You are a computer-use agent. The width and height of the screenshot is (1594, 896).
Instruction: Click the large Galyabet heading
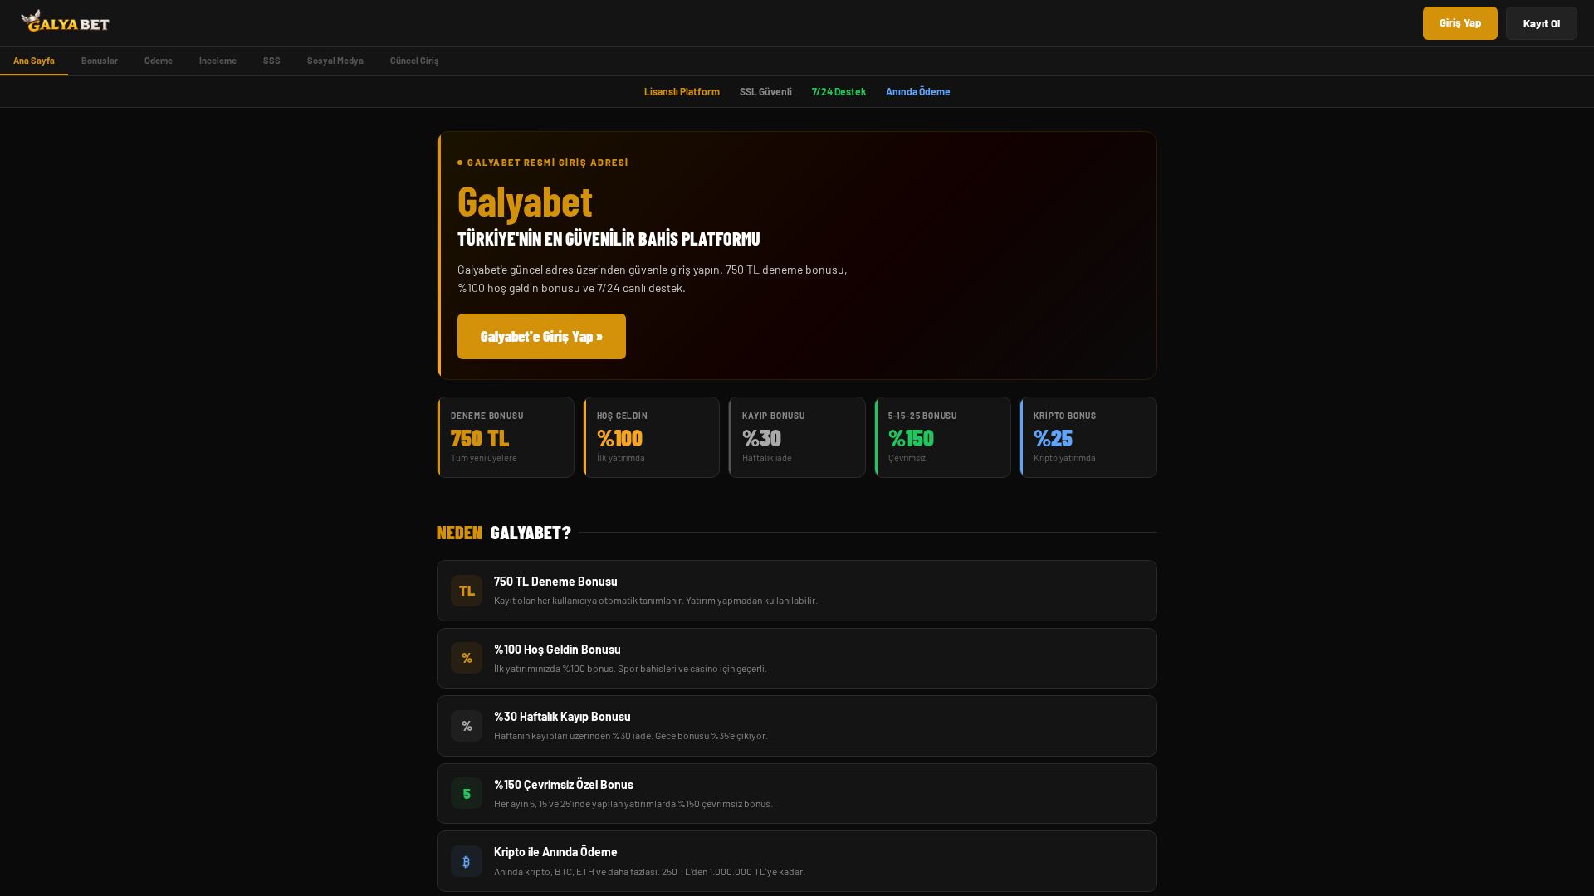click(x=525, y=201)
